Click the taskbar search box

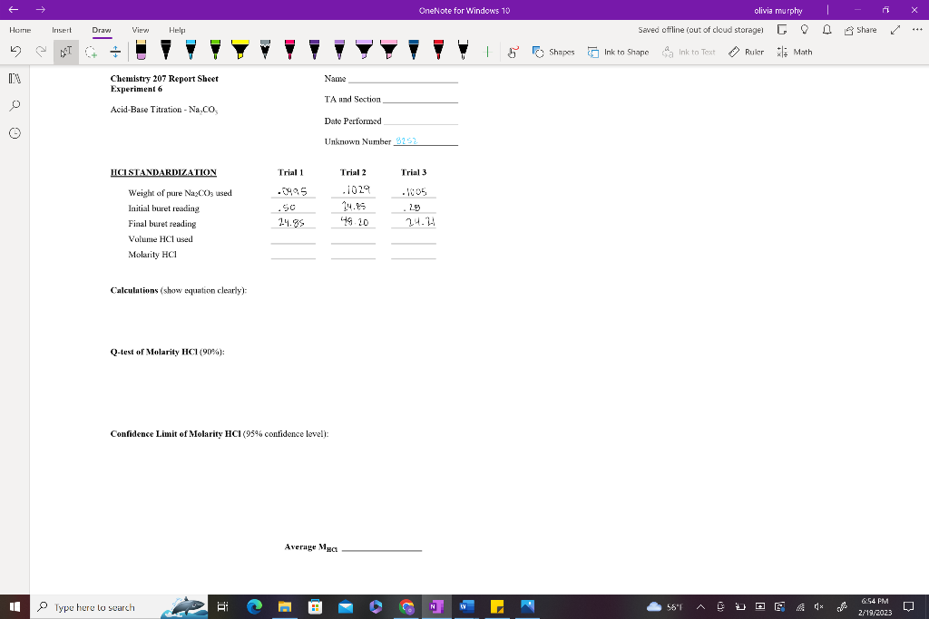pos(119,606)
